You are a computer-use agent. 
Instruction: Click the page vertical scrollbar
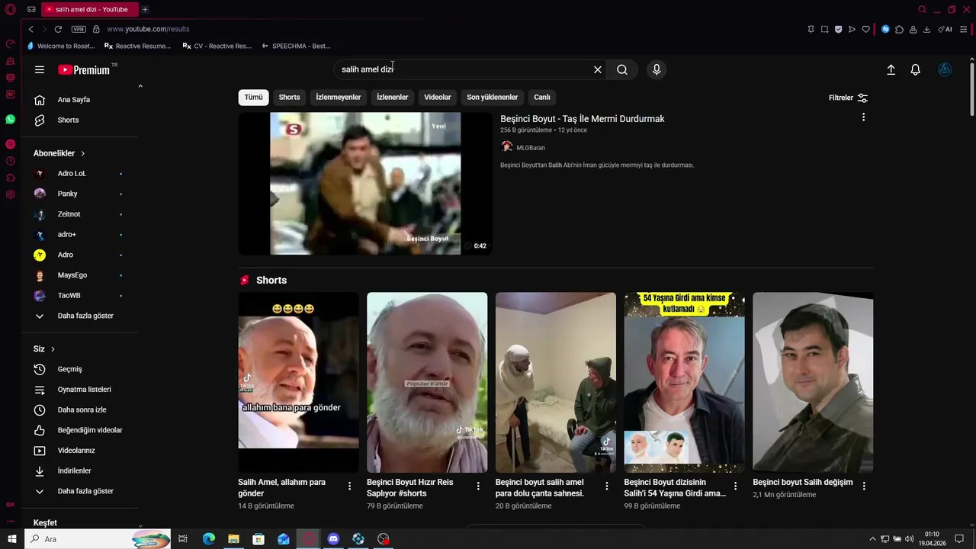tap(971, 89)
